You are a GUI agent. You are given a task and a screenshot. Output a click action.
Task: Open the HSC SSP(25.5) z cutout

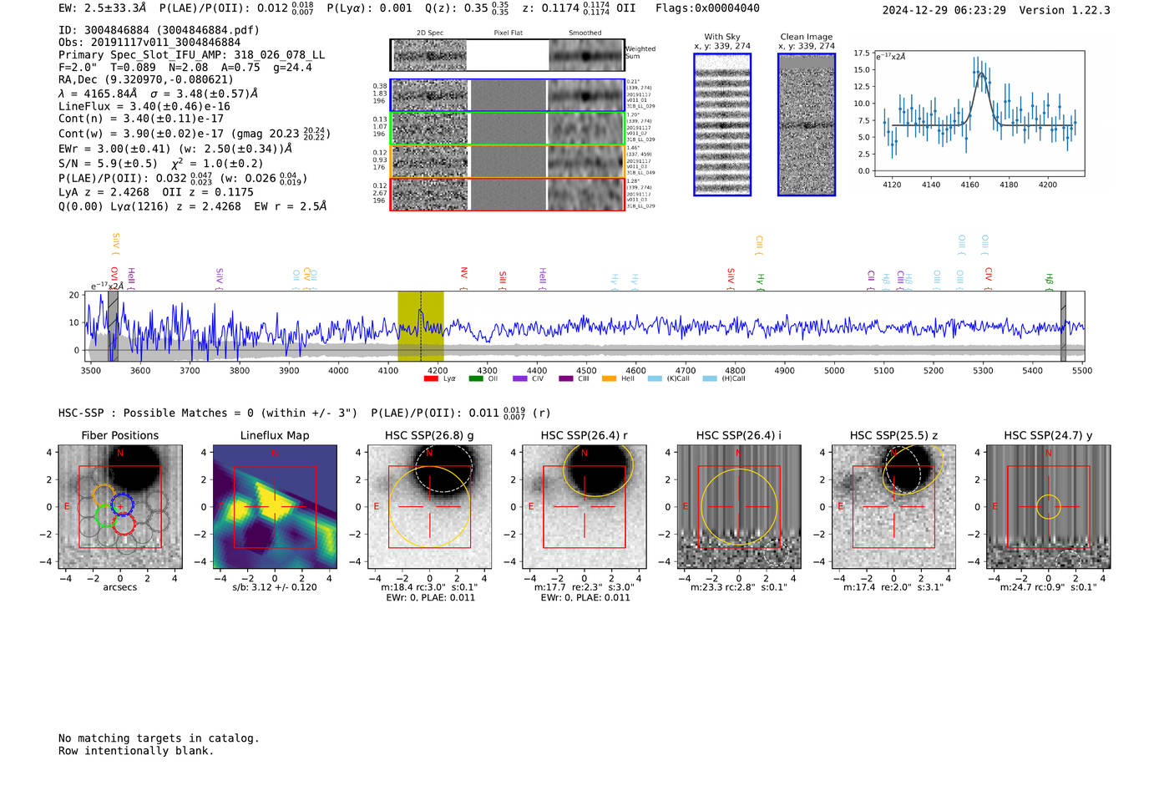click(x=893, y=507)
